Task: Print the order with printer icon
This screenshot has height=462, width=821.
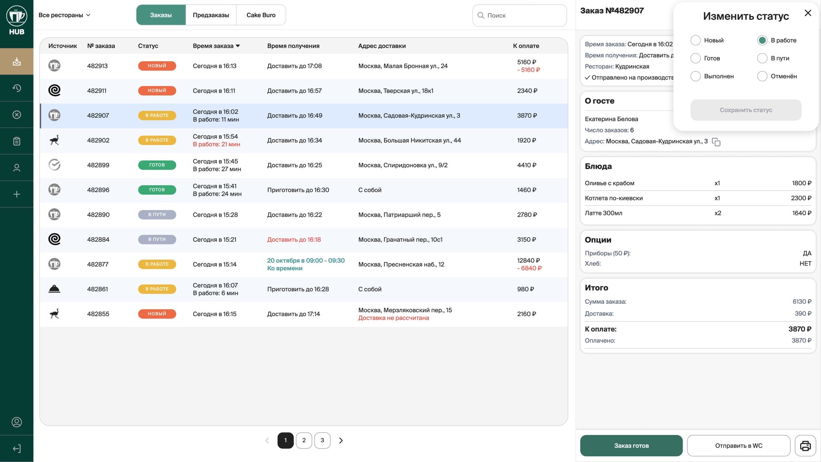Action: tap(805, 446)
